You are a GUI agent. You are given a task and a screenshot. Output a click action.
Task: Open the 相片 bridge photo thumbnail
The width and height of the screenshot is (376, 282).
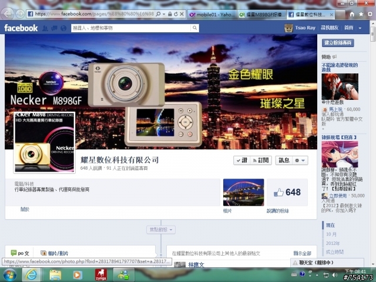point(243,192)
